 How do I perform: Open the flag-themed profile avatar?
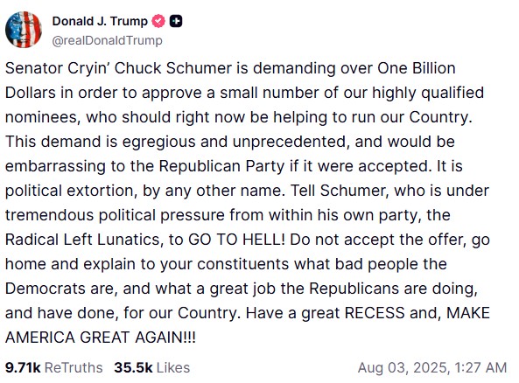[24, 30]
